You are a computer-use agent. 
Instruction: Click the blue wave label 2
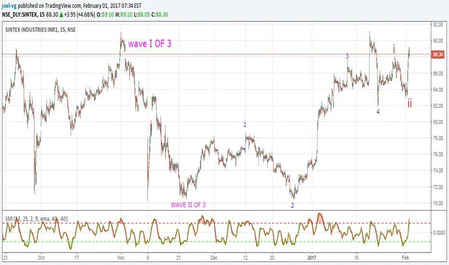292,205
